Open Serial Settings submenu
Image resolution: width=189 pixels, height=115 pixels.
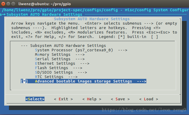[60, 59]
